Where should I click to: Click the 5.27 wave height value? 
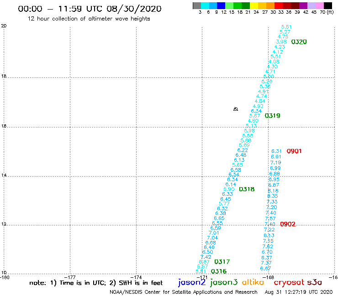(x=285, y=32)
